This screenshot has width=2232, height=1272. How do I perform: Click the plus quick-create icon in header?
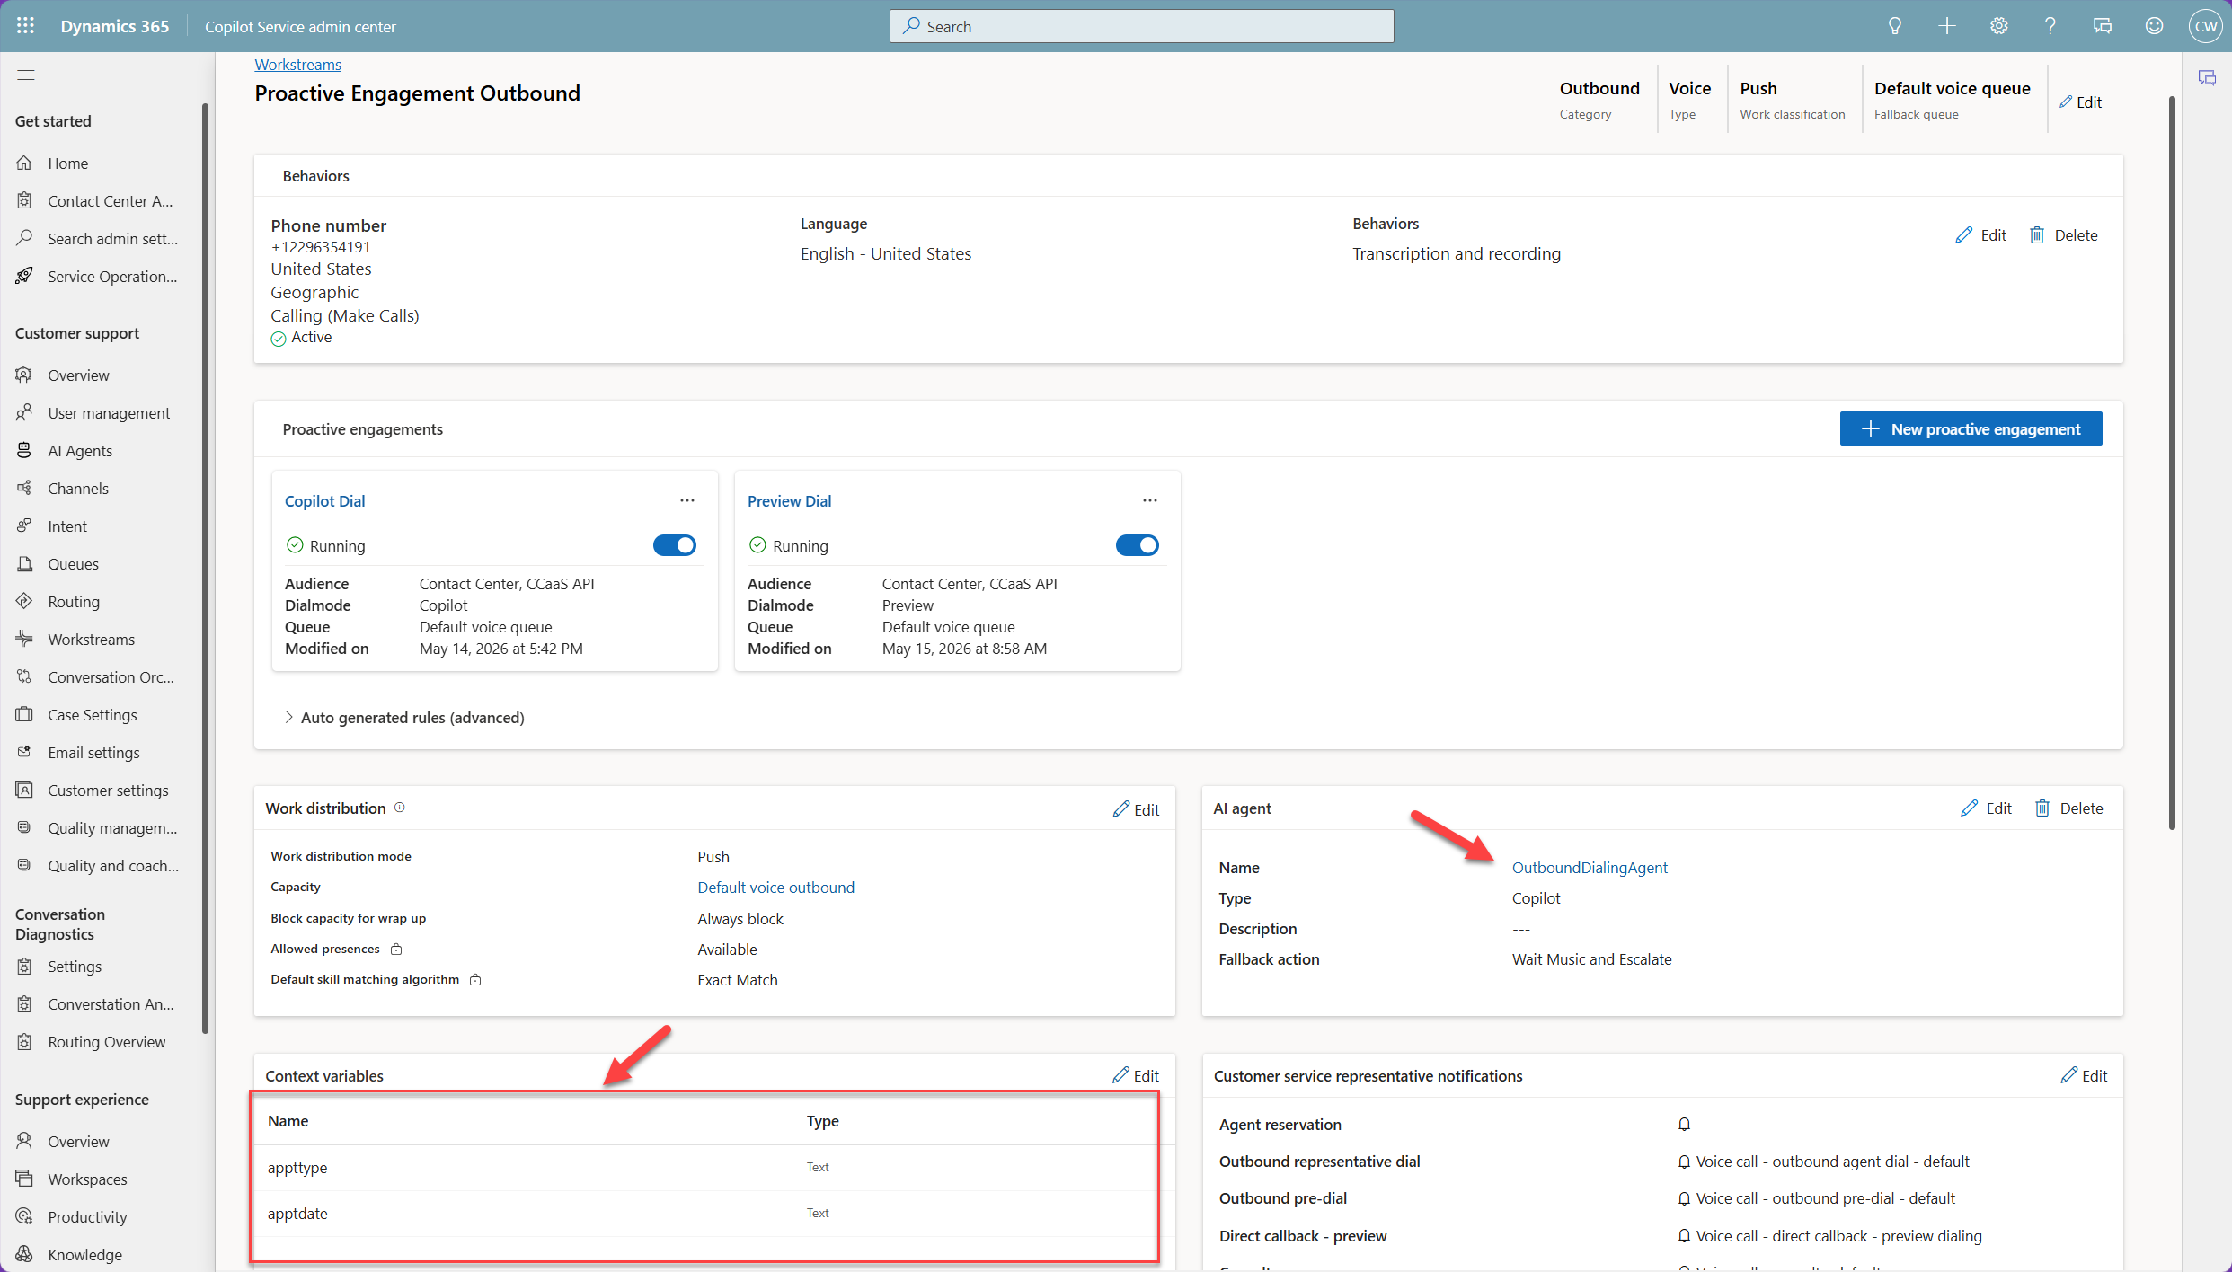(x=1946, y=26)
